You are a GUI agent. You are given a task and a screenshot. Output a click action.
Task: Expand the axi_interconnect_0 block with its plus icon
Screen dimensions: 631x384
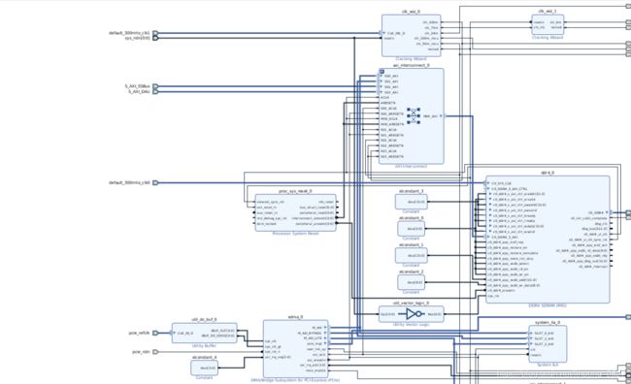pyautogui.click(x=382, y=72)
